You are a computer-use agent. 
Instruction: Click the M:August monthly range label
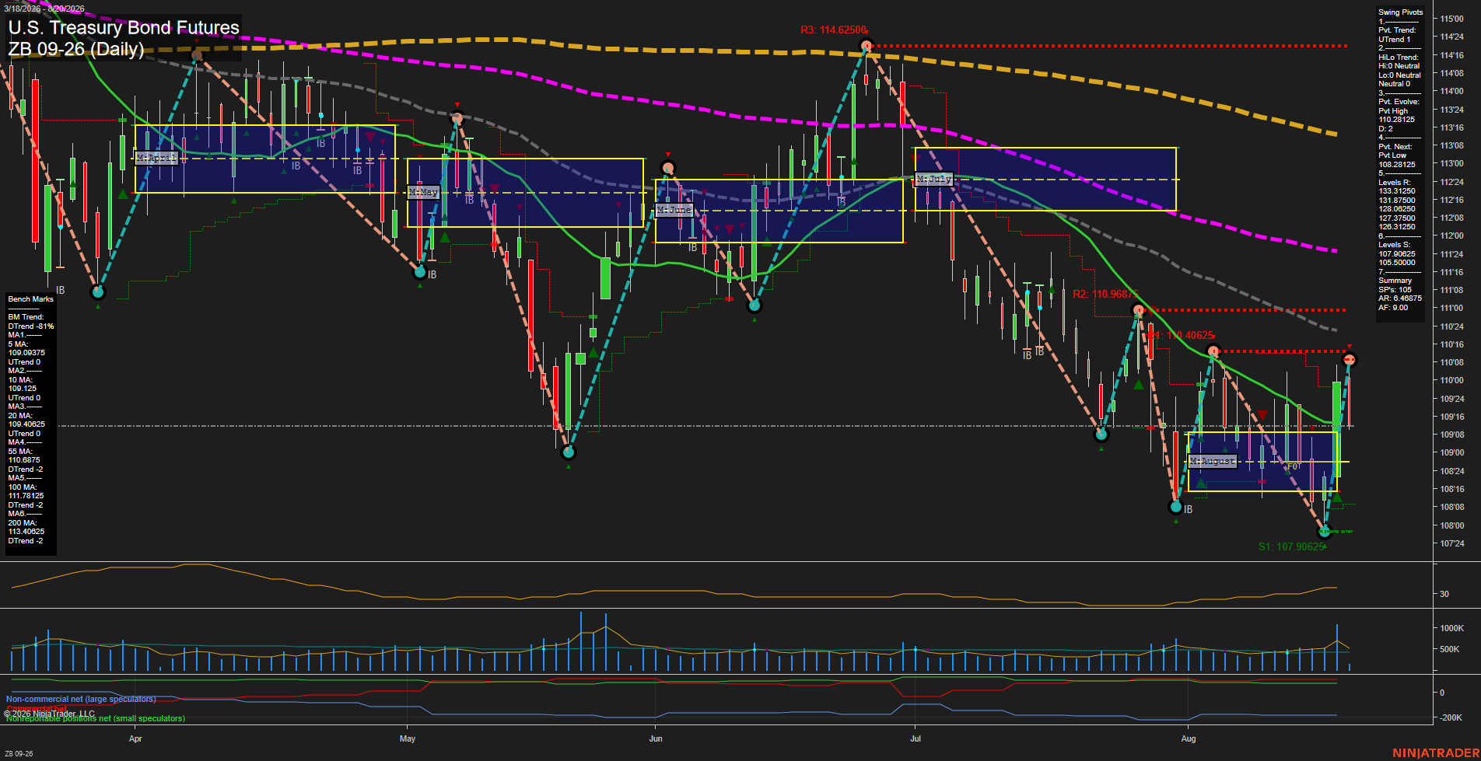point(1213,461)
